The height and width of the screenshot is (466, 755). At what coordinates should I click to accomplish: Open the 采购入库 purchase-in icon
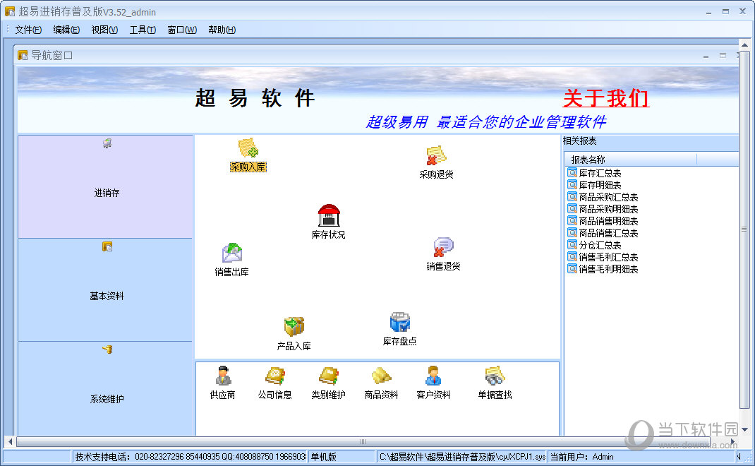click(248, 148)
